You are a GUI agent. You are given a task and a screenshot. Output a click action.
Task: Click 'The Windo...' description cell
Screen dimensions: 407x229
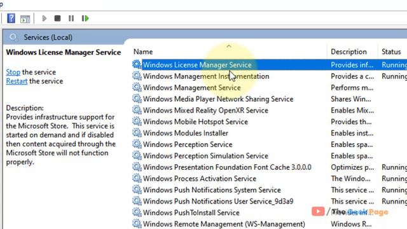click(350, 179)
